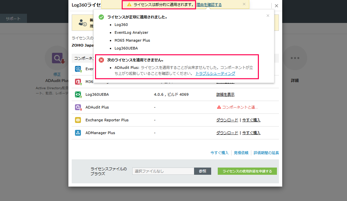Open the サポート tab in background

(x=13, y=19)
